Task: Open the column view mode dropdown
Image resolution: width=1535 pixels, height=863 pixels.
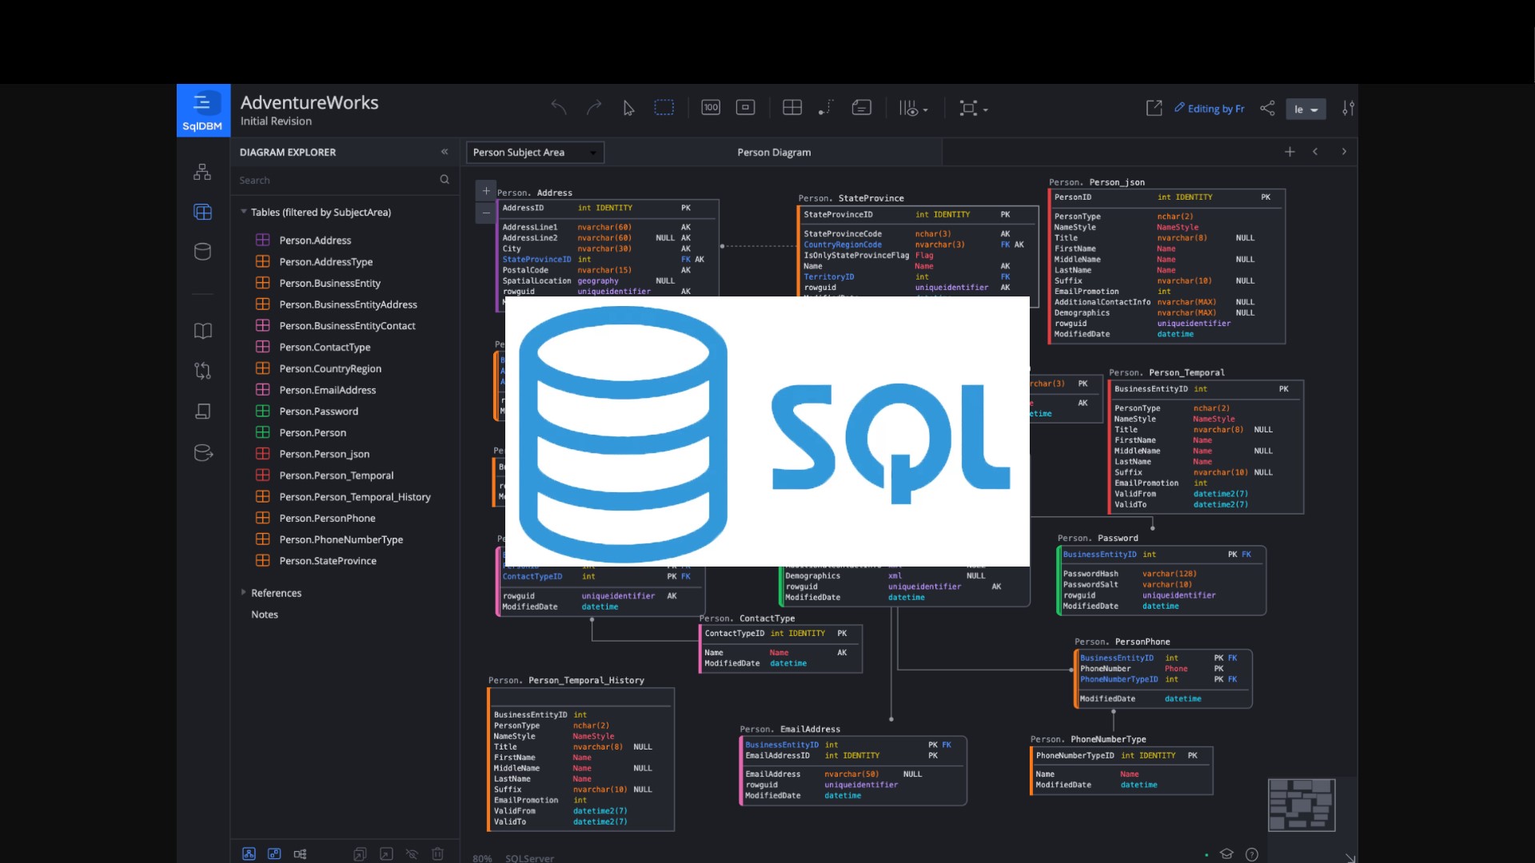Action: coord(913,109)
